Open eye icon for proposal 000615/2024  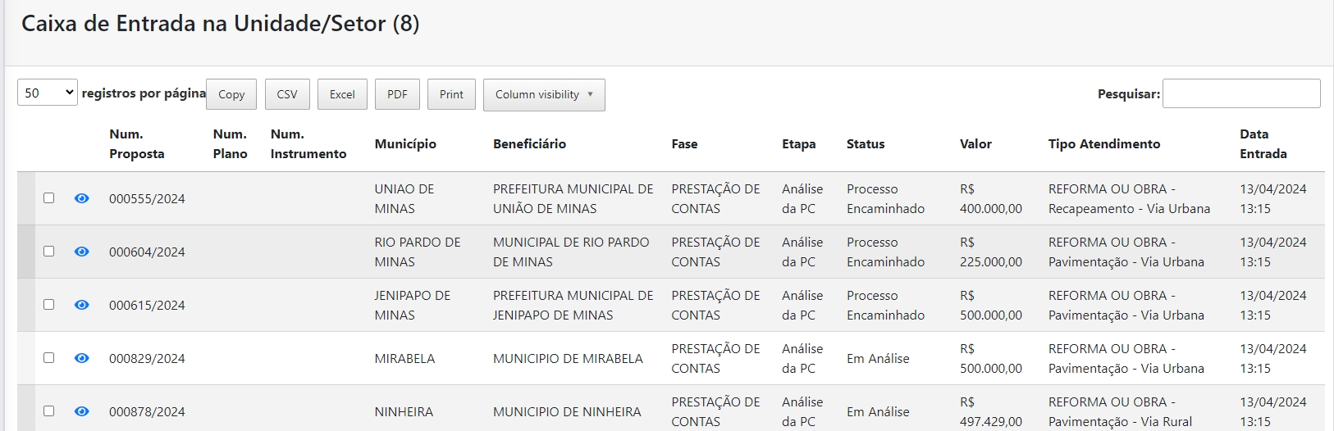[81, 305]
